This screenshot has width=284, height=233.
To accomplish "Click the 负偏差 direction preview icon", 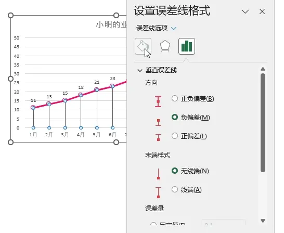I will click(158, 123).
